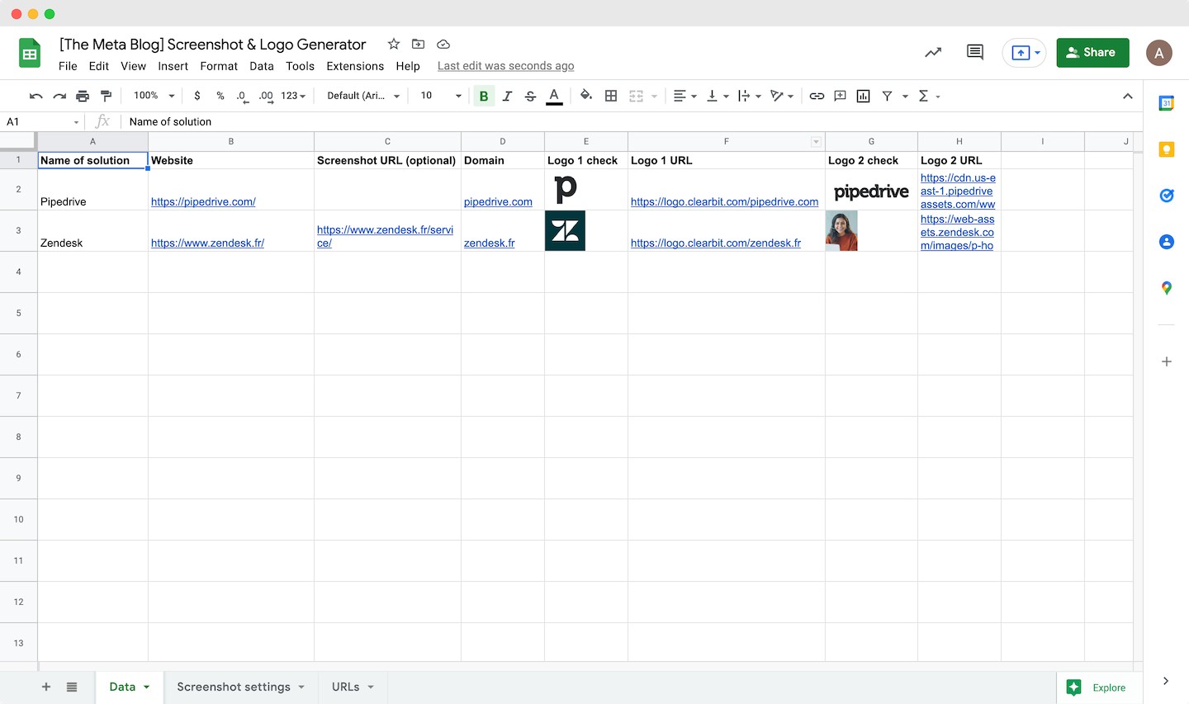The image size is (1189, 704).
Task: Apply currency formatting from the toolbar
Action: [x=197, y=96]
